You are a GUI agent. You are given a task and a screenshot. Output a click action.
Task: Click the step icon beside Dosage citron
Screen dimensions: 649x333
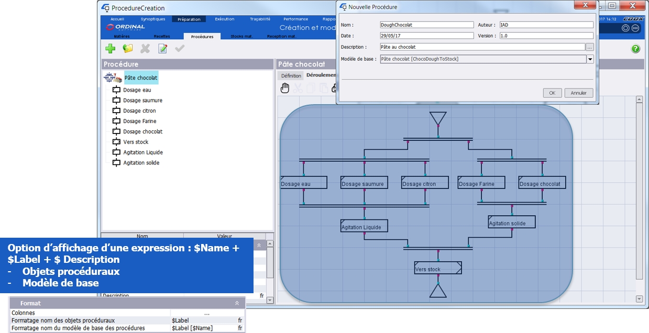click(116, 111)
